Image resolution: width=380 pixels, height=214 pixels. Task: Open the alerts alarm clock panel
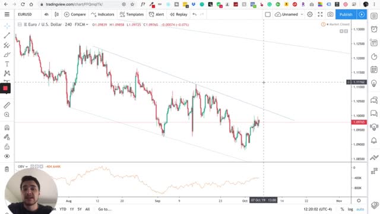pos(374,29)
